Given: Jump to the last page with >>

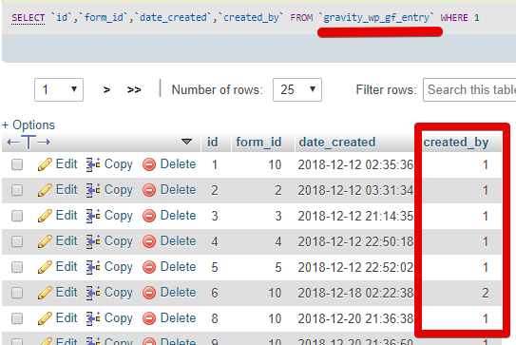Looking at the screenshot, I should point(134,90).
